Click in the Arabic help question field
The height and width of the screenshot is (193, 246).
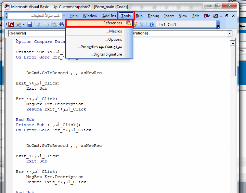35,16
